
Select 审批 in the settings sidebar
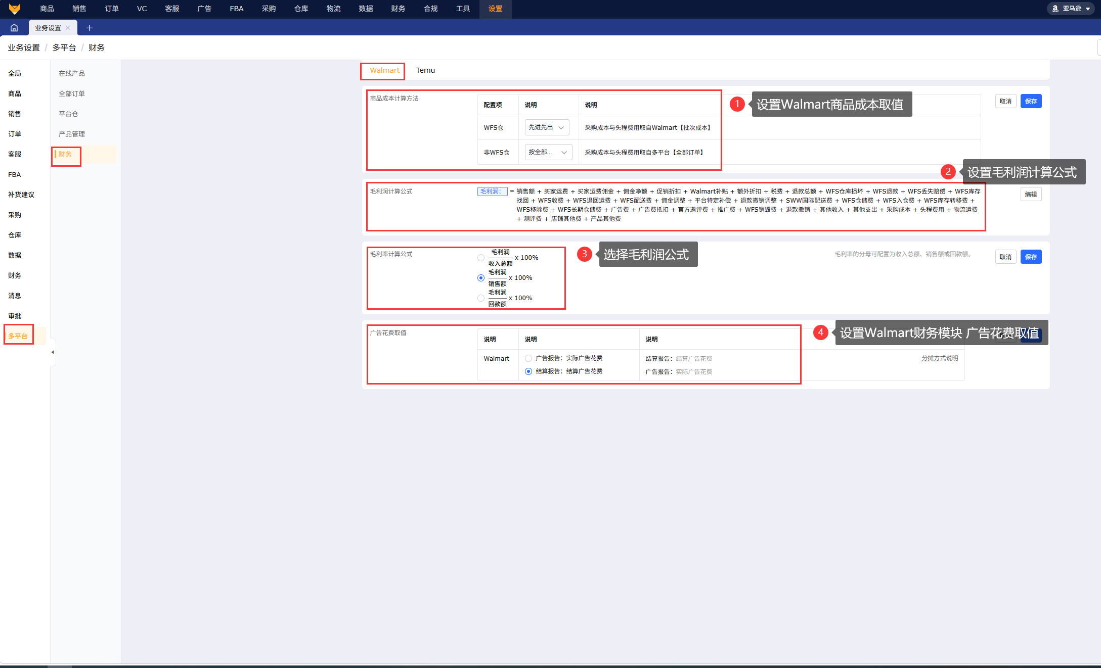coord(15,316)
